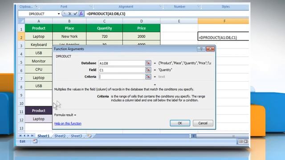The image size is (285, 160).
Task: Select column D header
Action: 142,21
